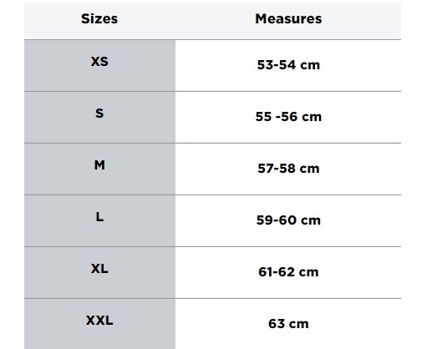This screenshot has width=427, height=349.
Task: Select the XS size cell
Action: pos(99,66)
